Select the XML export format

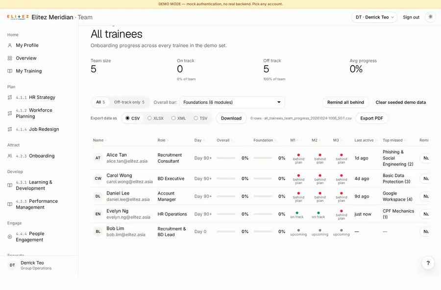click(x=178, y=119)
